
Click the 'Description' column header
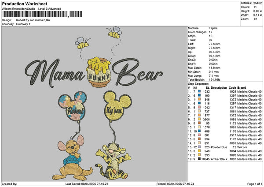tap(219, 88)
